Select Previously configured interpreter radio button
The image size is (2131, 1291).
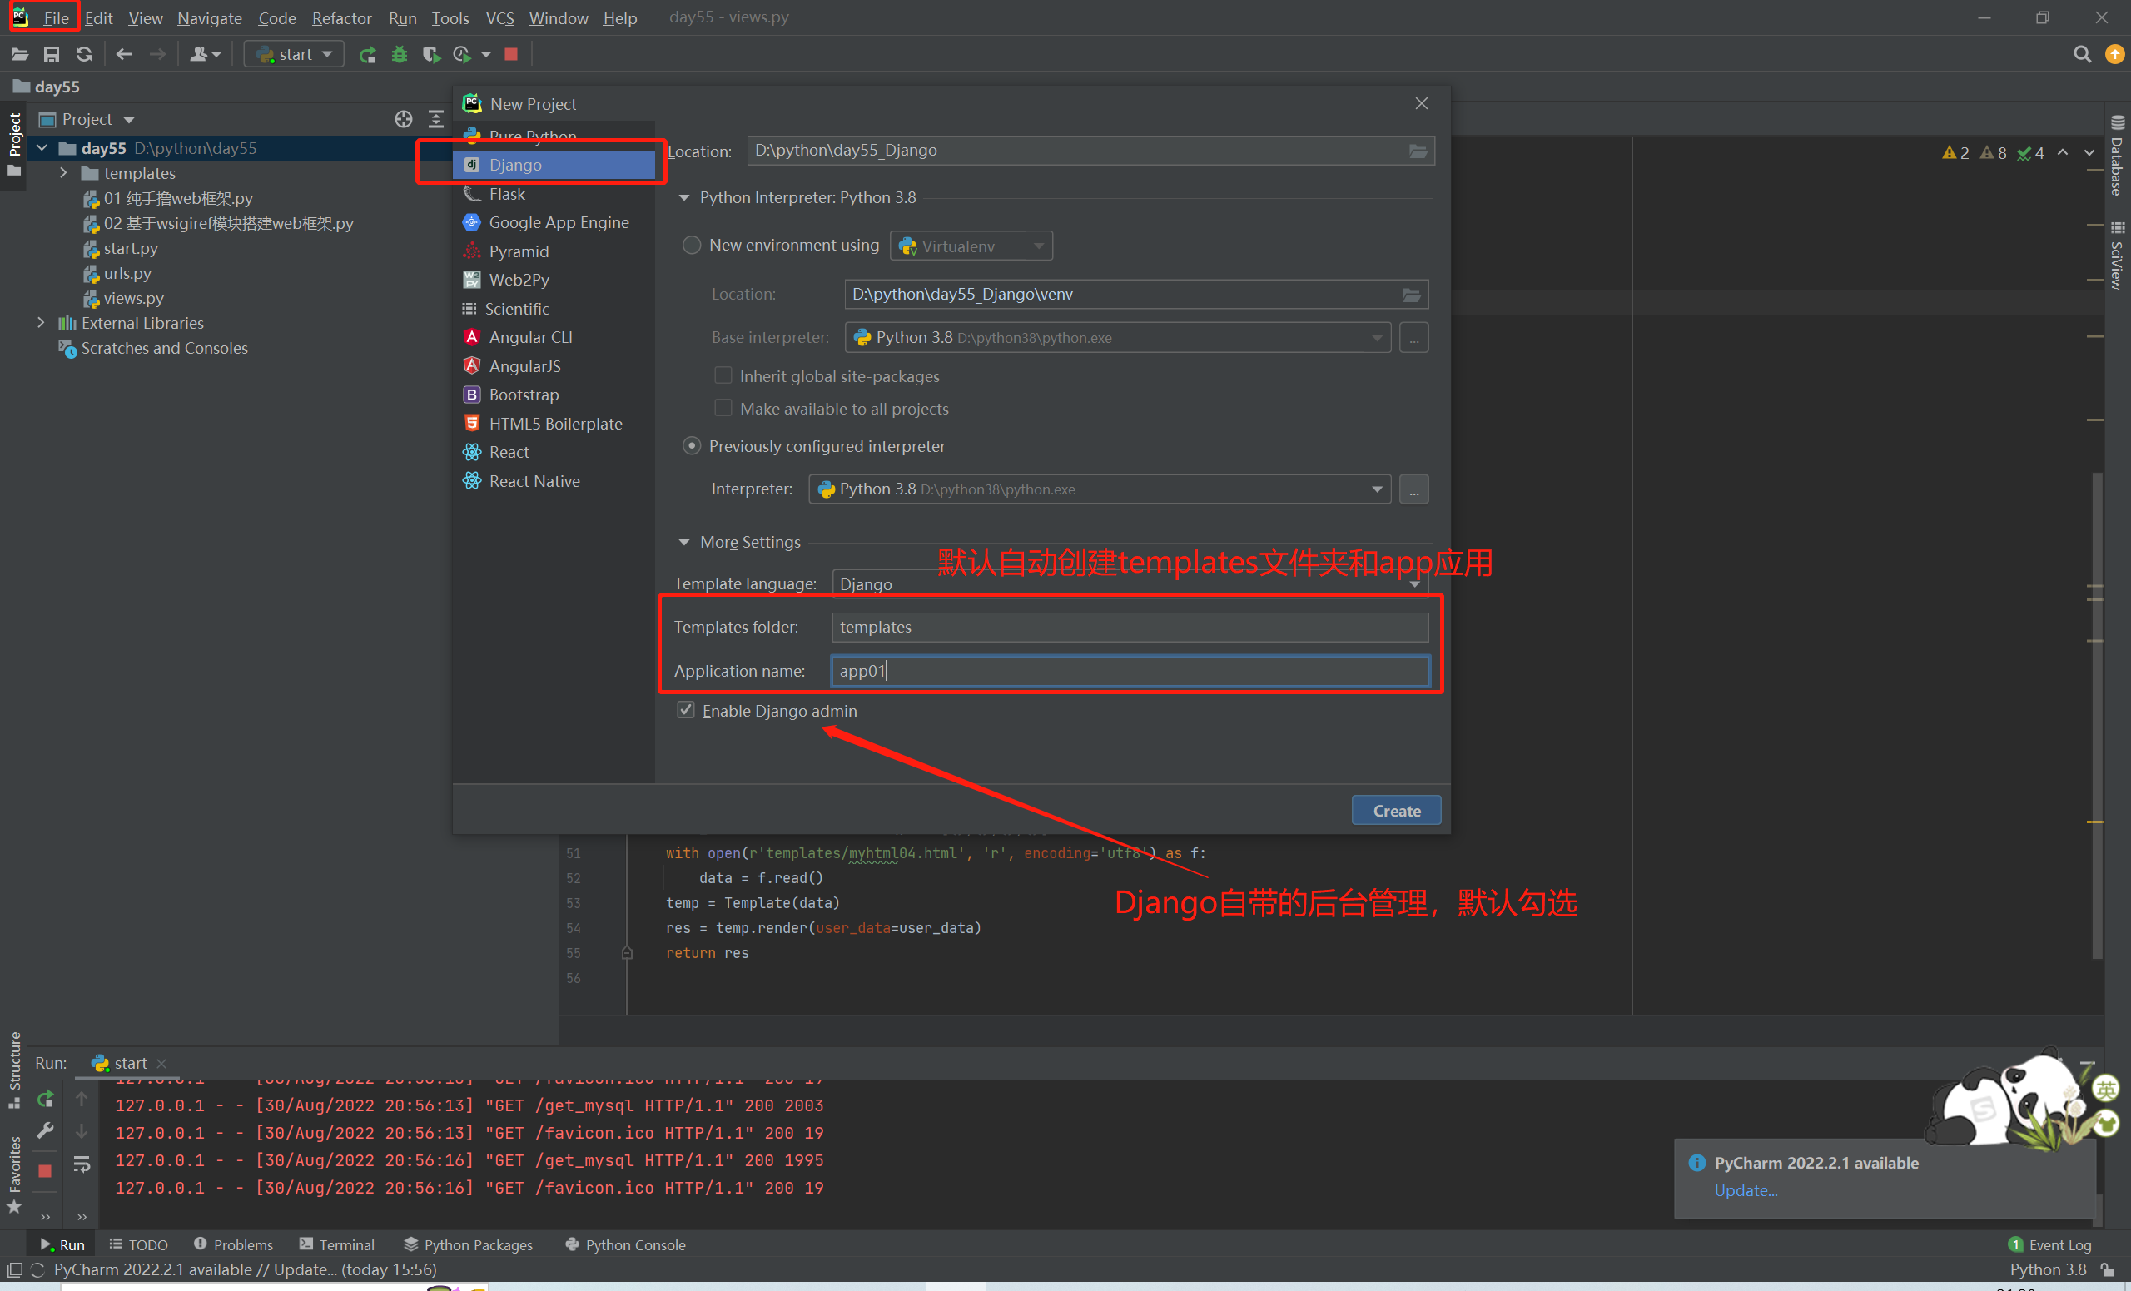(x=692, y=446)
